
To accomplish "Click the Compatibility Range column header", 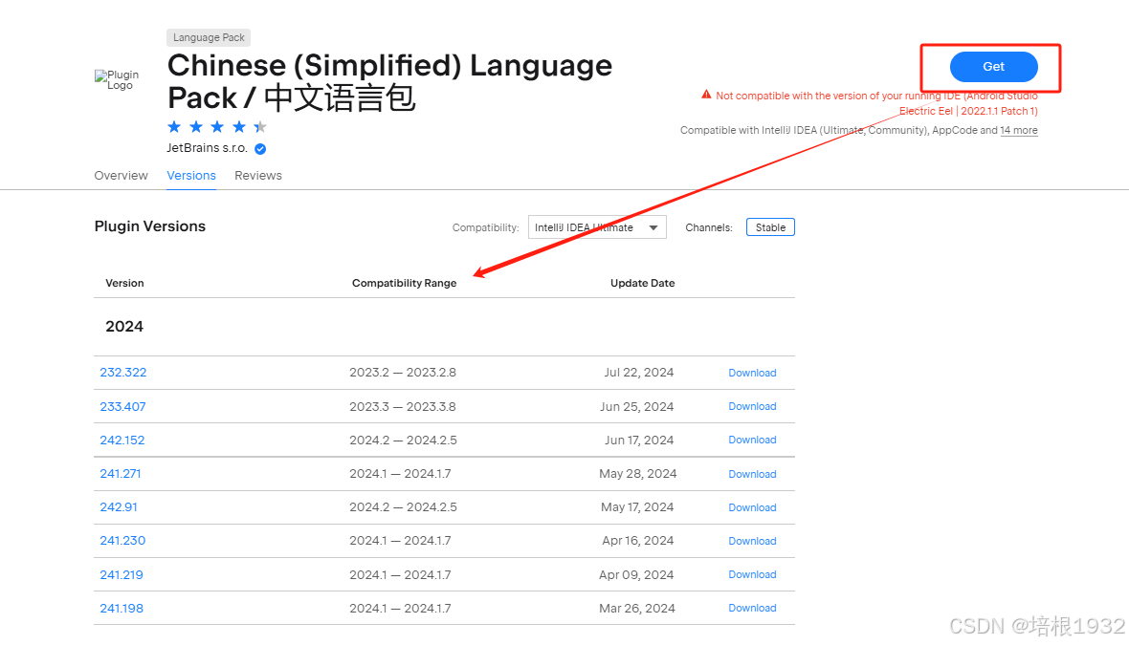I will pos(404,283).
